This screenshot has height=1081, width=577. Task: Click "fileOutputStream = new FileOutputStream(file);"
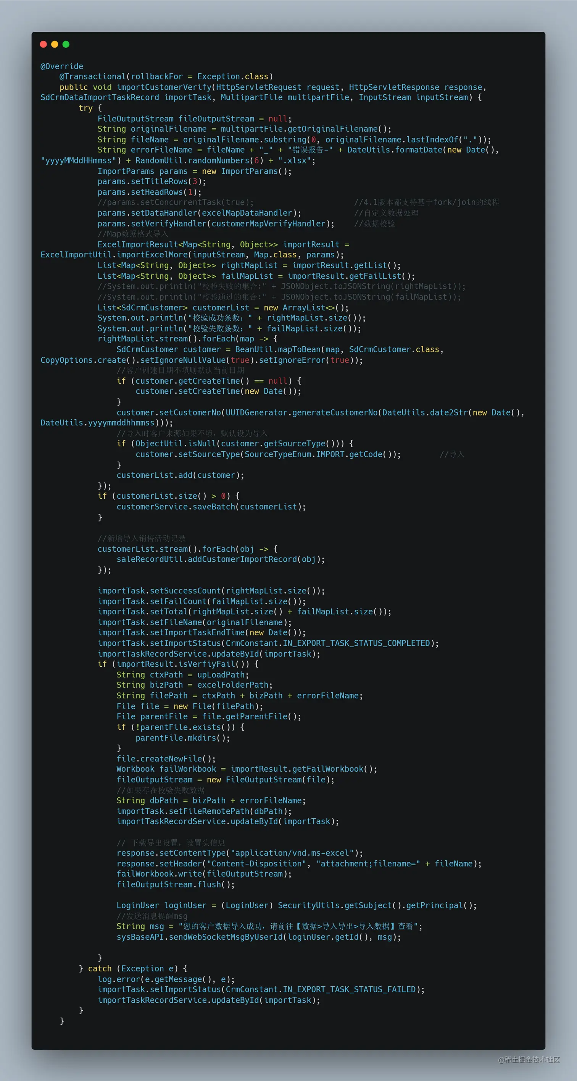coord(226,780)
